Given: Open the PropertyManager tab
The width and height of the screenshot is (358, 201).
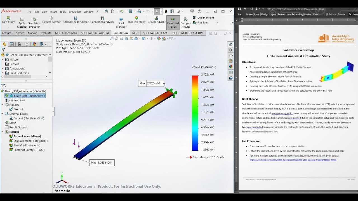Looking at the screenshot, I should [x=12, y=44].
